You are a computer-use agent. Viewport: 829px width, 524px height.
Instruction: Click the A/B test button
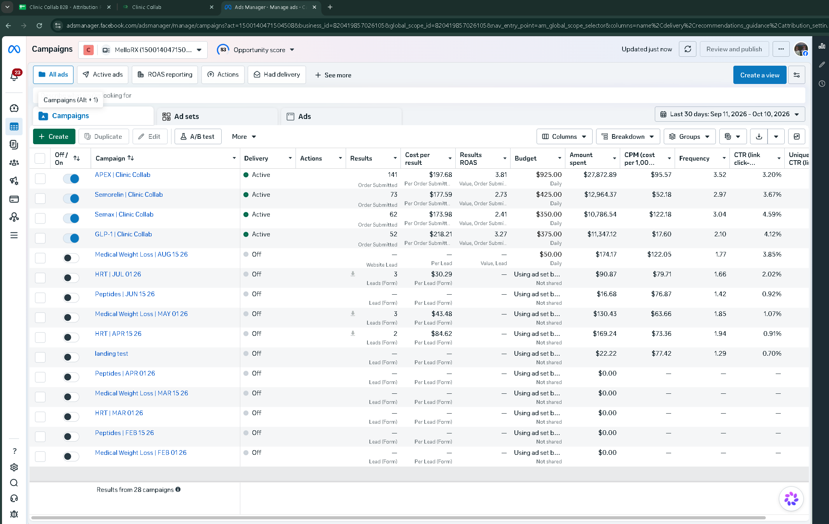point(198,136)
